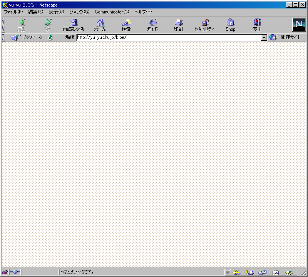Open Composer from component bar
308x277 pixels.
tap(289, 272)
